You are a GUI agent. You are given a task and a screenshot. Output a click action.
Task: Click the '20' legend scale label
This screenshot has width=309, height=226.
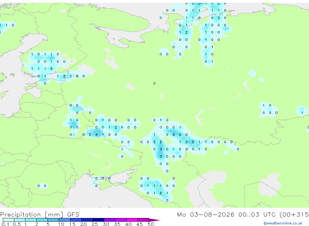(x=83, y=224)
